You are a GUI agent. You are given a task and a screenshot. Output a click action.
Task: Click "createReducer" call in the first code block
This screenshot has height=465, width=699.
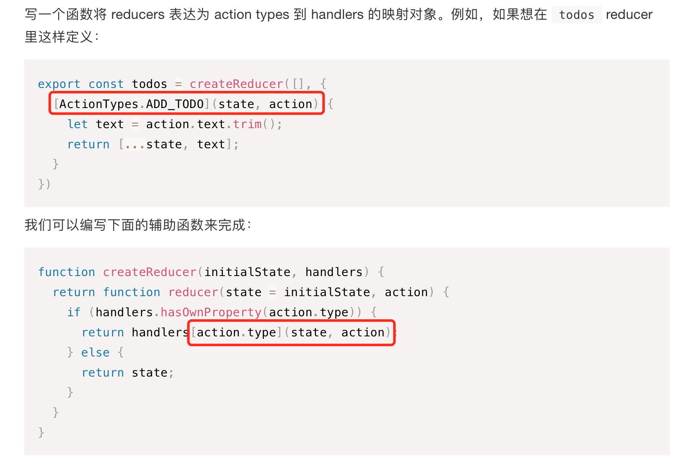236,84
